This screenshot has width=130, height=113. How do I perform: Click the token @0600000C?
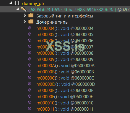[82, 78]
